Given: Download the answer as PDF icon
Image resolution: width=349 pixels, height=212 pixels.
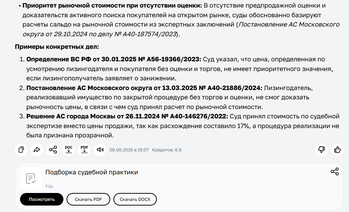Looking at the screenshot, I should 84,150.
